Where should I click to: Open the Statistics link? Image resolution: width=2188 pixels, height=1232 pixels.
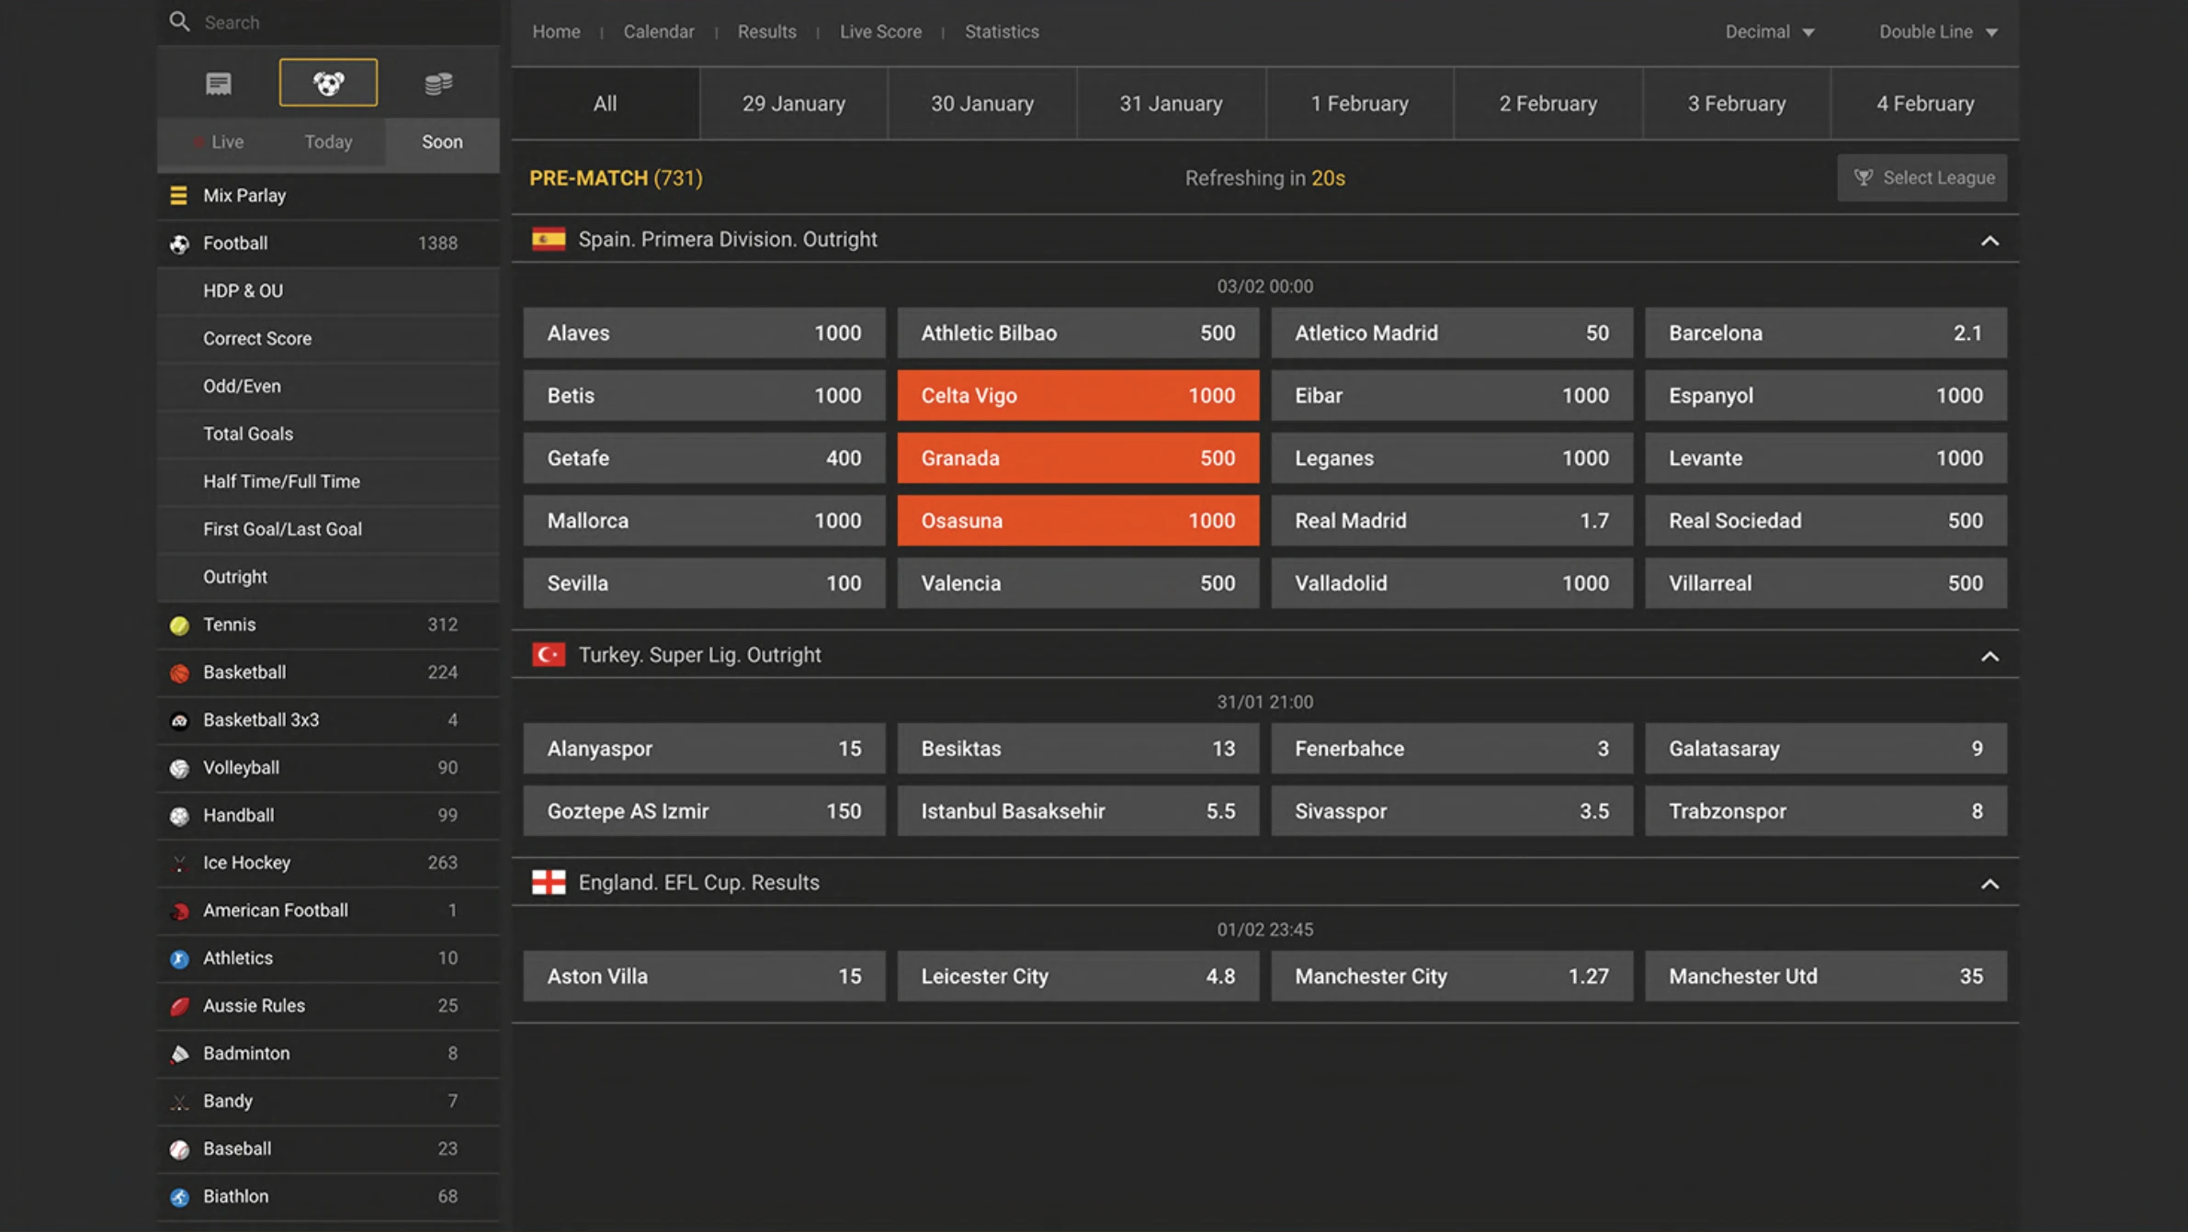coord(1002,31)
